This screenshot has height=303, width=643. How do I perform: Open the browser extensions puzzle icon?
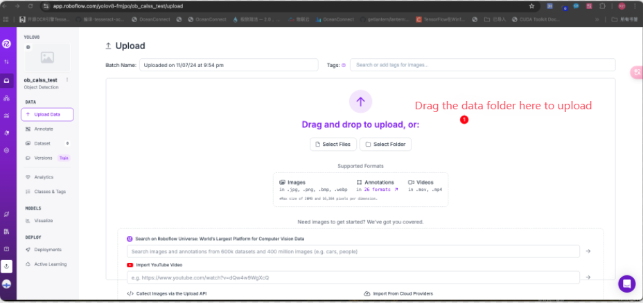pyautogui.click(x=602, y=6)
